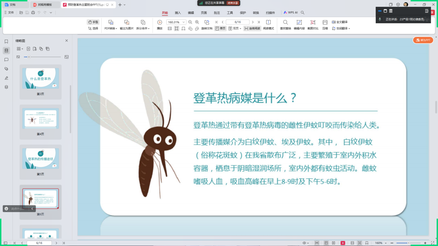Toggle continuous reading mode (连续阅读)

click(x=252, y=29)
